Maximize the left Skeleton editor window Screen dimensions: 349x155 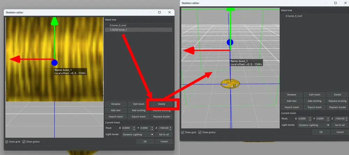pos(159,12)
